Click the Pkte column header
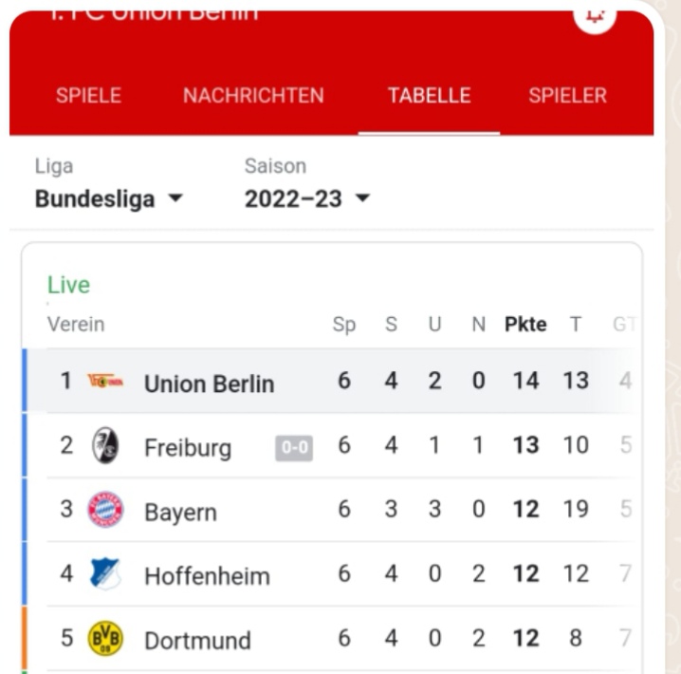 (x=525, y=324)
